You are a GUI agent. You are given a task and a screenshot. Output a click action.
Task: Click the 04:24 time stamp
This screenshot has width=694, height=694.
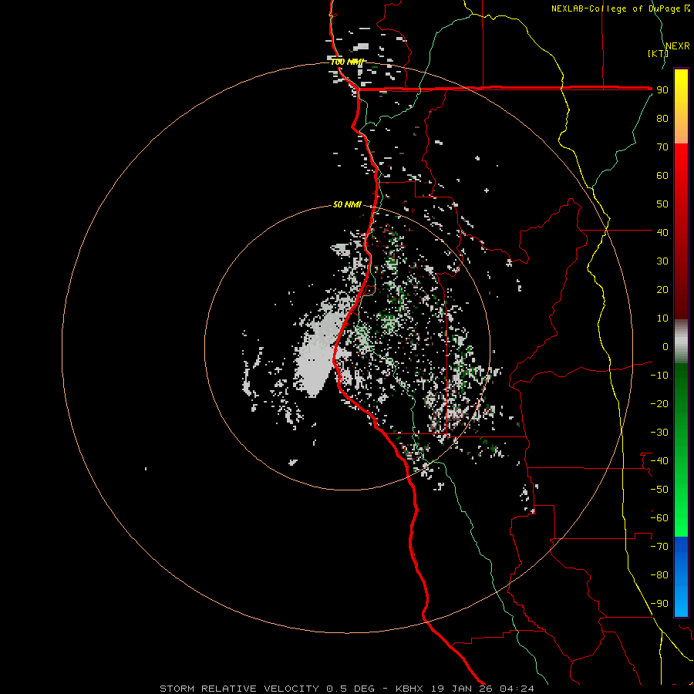(517, 689)
